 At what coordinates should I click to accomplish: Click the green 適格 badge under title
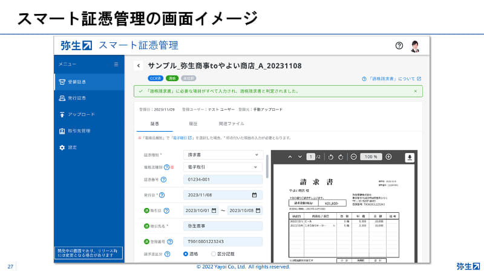172,79
